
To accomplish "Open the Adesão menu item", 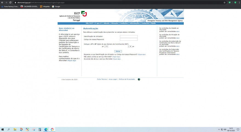I will [x=107, y=23].
